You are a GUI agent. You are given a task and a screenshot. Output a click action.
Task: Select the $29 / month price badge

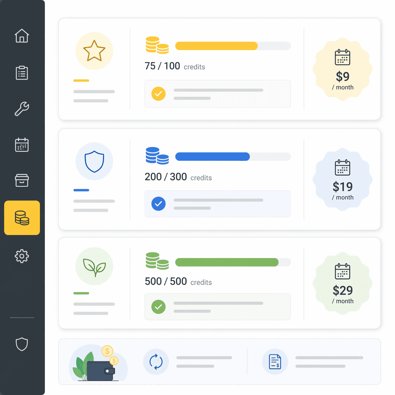click(x=343, y=284)
